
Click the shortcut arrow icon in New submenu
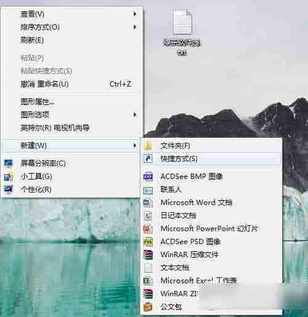coord(148,158)
